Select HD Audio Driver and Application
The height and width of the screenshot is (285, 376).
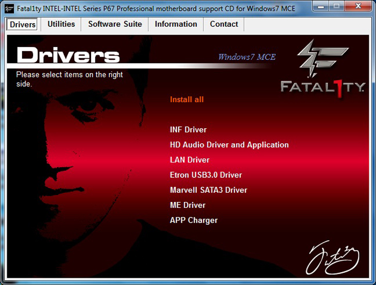click(229, 145)
